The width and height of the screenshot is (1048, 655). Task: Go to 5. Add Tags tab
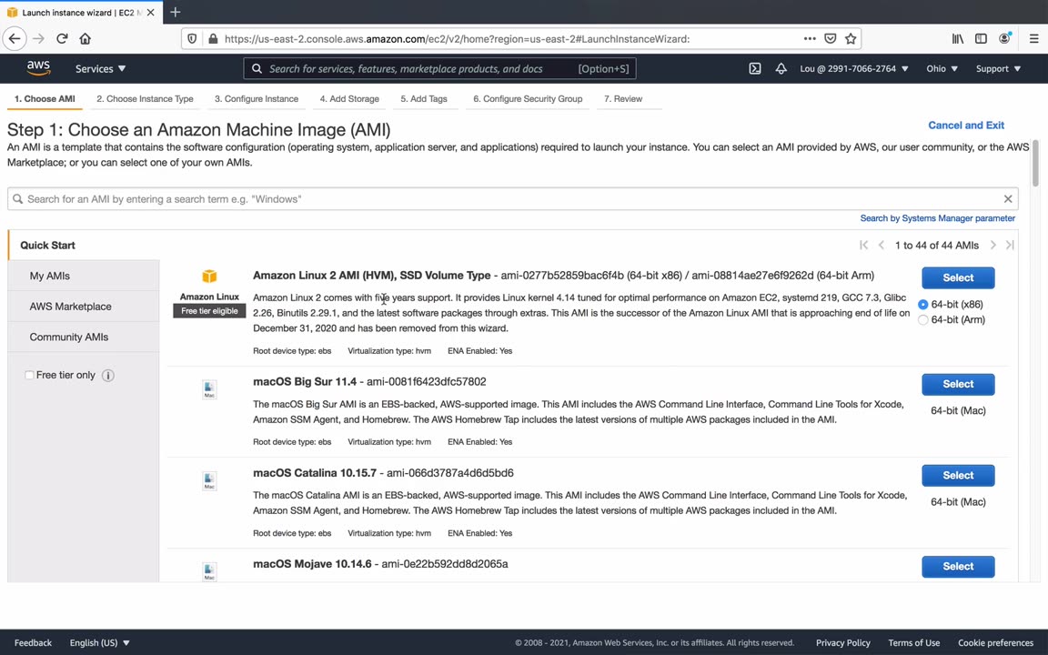(x=424, y=99)
